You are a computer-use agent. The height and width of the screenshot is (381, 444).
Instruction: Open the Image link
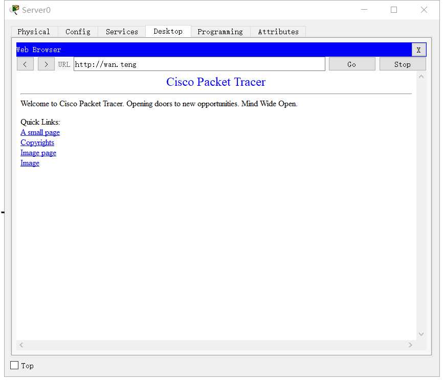click(30, 163)
